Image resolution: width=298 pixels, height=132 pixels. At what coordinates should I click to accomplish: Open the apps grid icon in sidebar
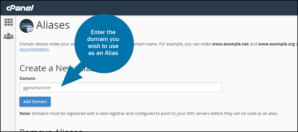tap(8, 22)
